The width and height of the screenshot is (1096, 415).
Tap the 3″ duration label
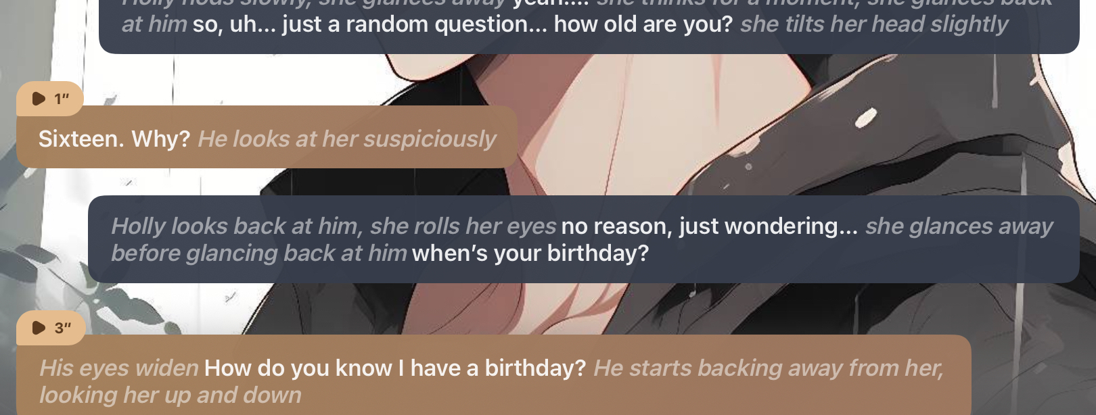tap(63, 328)
